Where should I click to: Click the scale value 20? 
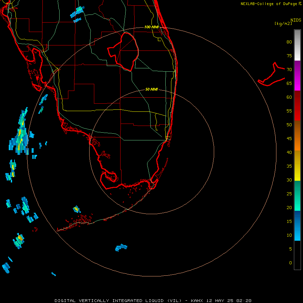pyautogui.click(x=289, y=207)
